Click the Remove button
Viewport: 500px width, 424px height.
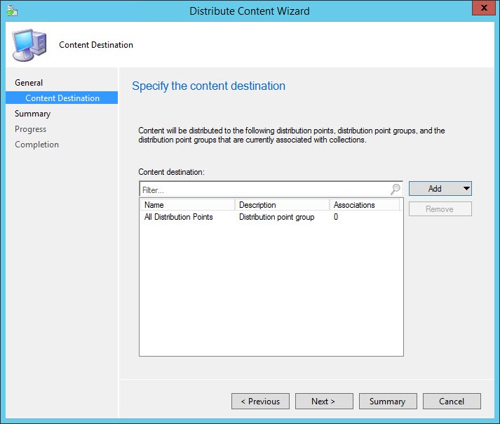click(x=440, y=209)
